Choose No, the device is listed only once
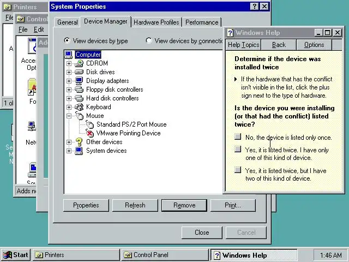This screenshot has width=349, height=262. pos(238,136)
